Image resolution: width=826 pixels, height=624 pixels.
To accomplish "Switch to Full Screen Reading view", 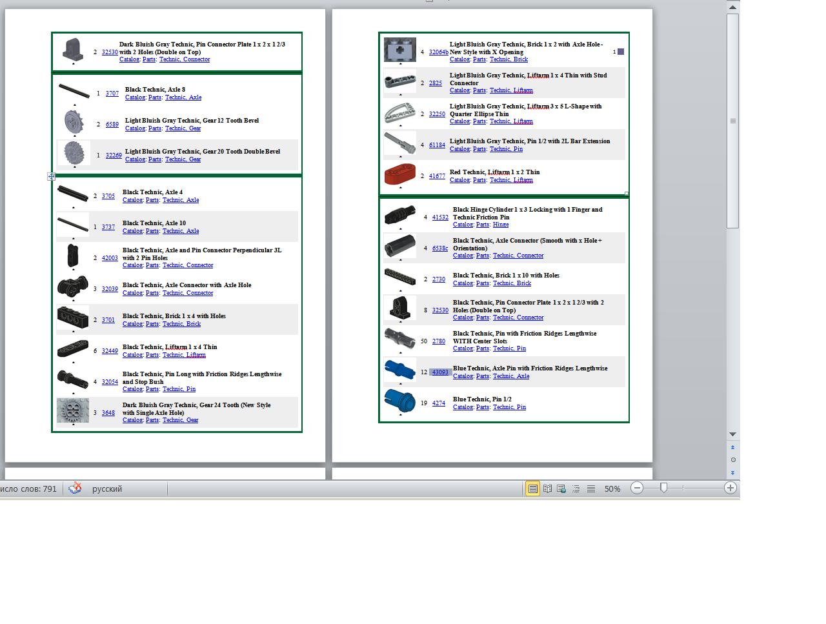I will [547, 489].
